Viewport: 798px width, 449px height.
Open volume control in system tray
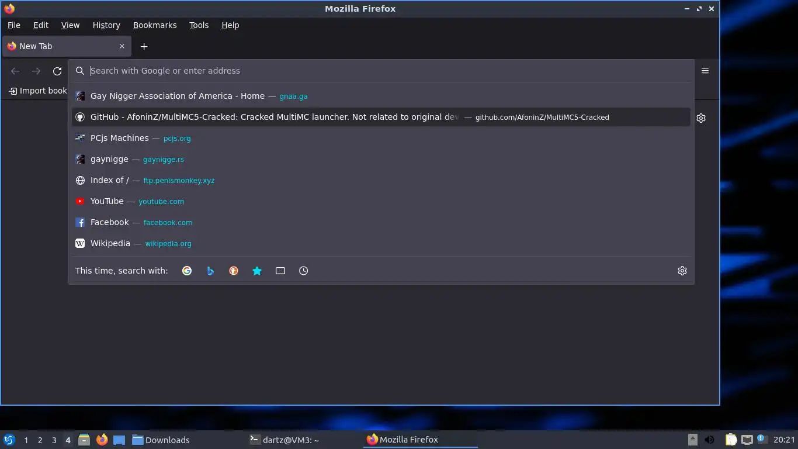point(710,440)
